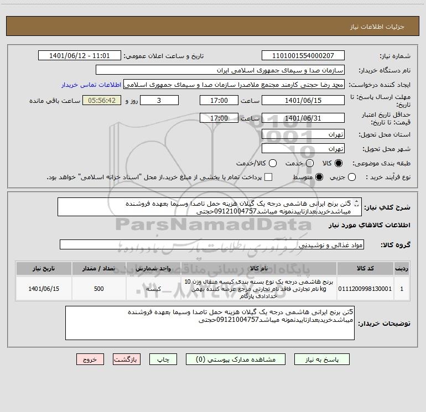Click the buyer notes text area
The width and height of the screenshot is (426, 412).
(210, 322)
